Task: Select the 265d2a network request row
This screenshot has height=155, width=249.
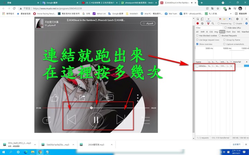Action: (x=222, y=66)
